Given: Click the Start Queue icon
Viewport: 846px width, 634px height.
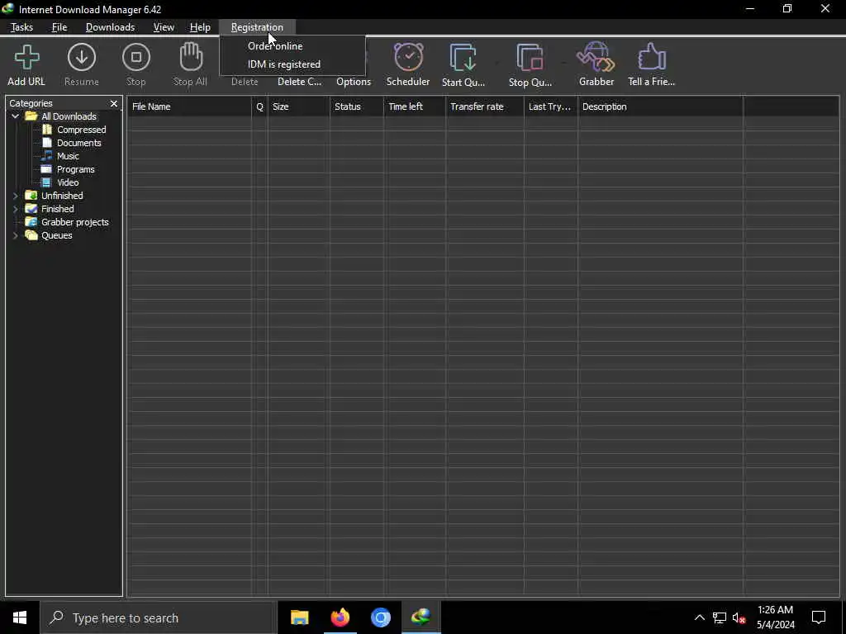Looking at the screenshot, I should point(463,58).
